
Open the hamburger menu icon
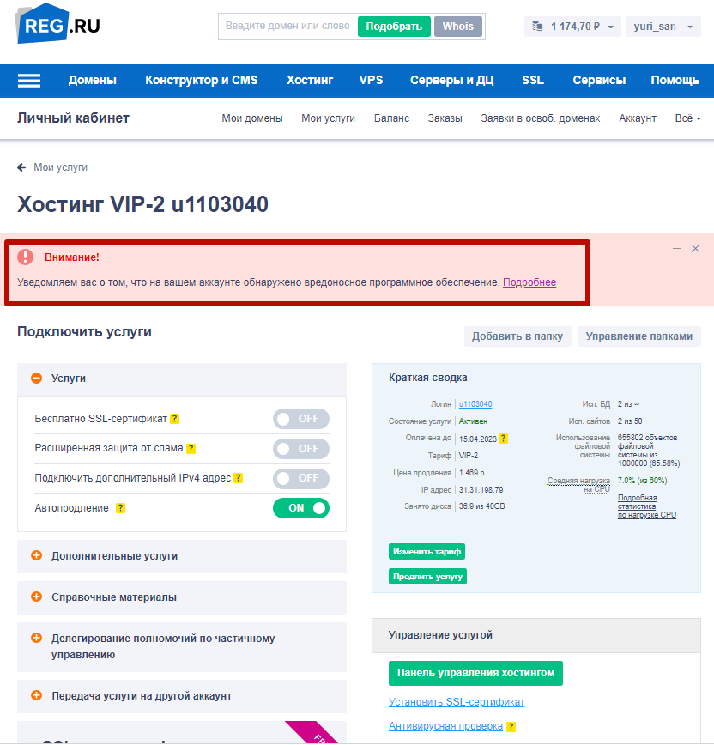[29, 81]
